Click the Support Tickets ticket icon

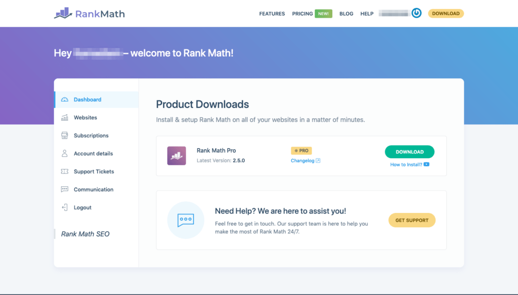[x=65, y=172]
